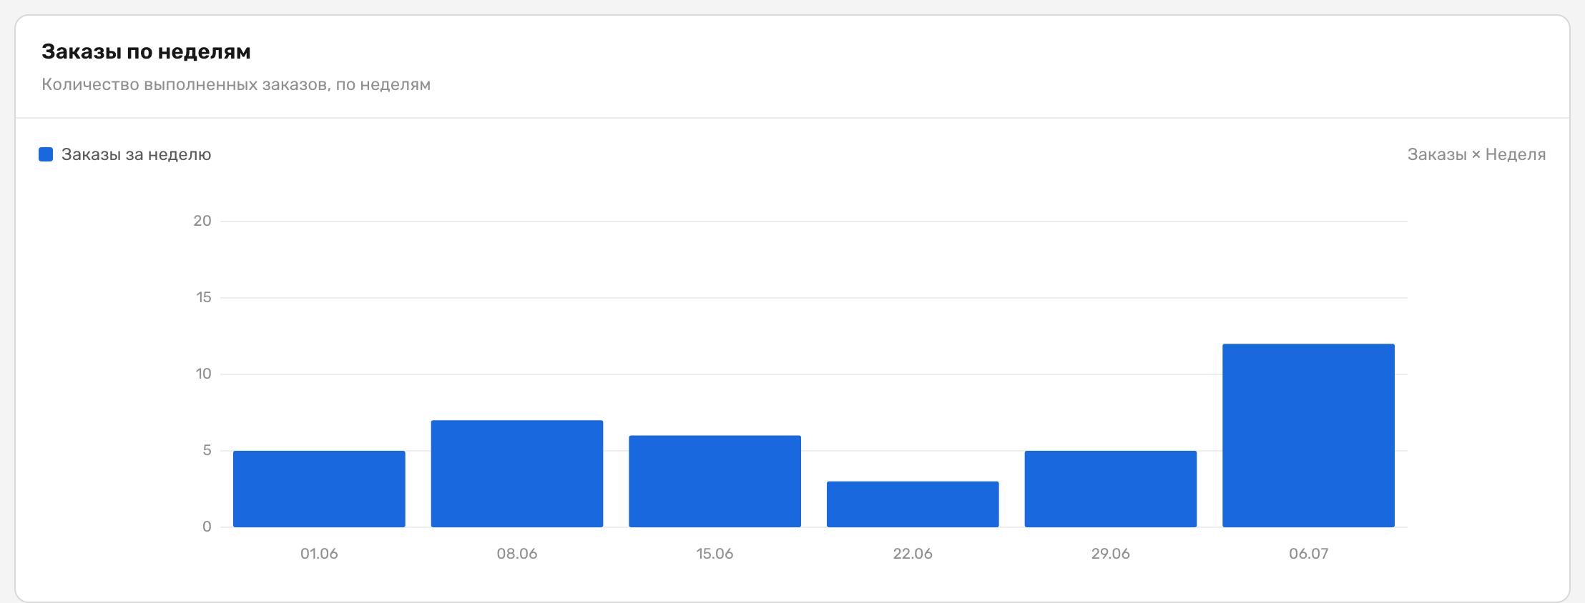The width and height of the screenshot is (1585, 603).
Task: Click the y-axis value 10
Action: coord(204,374)
